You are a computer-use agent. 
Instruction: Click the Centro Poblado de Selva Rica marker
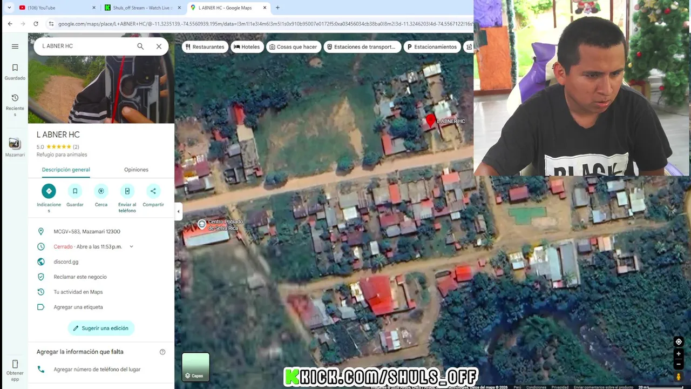(x=202, y=224)
